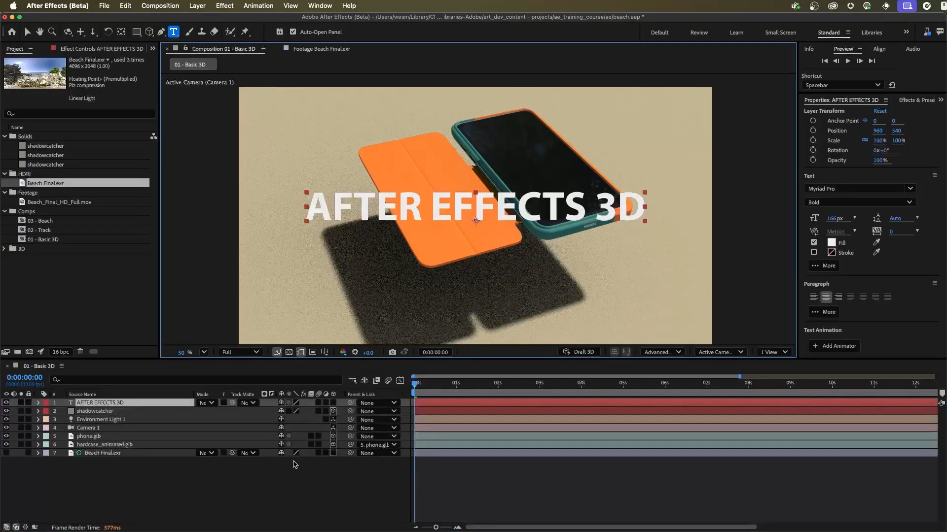Open the Spacebar shortcut dropdown
The width and height of the screenshot is (947, 532).
[x=842, y=85]
